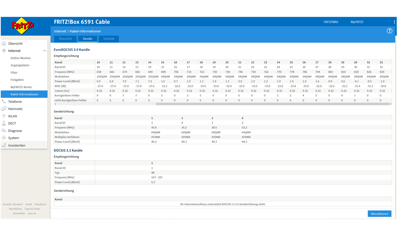Image resolution: width=401 pixels, height=225 pixels.
Task: Click the horizontal scrollbar of channel table
Action: point(273,104)
